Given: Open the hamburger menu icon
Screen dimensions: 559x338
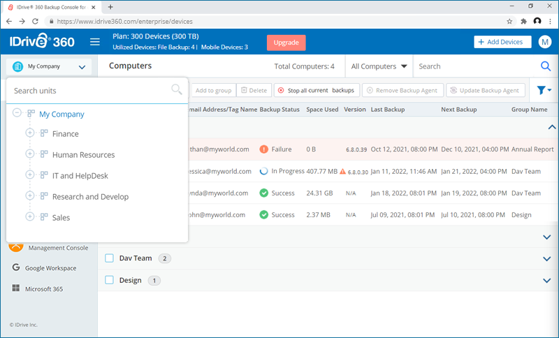Looking at the screenshot, I should 94,42.
